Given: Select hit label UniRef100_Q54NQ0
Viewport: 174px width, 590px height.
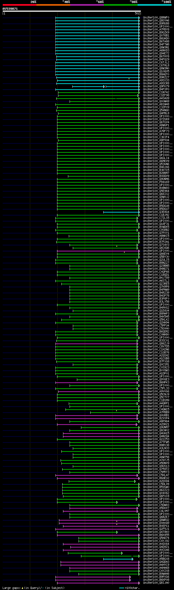Looking at the screenshot, I should coord(156,110).
